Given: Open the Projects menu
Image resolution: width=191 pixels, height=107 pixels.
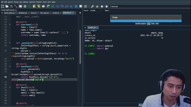Looking at the screenshot, I should 39,2.
